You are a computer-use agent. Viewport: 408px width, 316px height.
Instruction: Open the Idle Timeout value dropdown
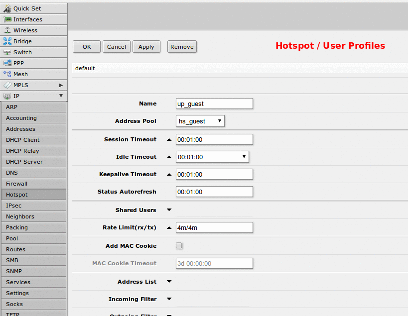tap(212, 157)
